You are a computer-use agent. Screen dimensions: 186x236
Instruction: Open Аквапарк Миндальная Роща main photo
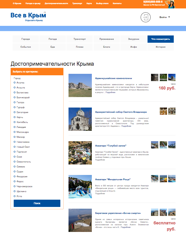click(x=80, y=187)
